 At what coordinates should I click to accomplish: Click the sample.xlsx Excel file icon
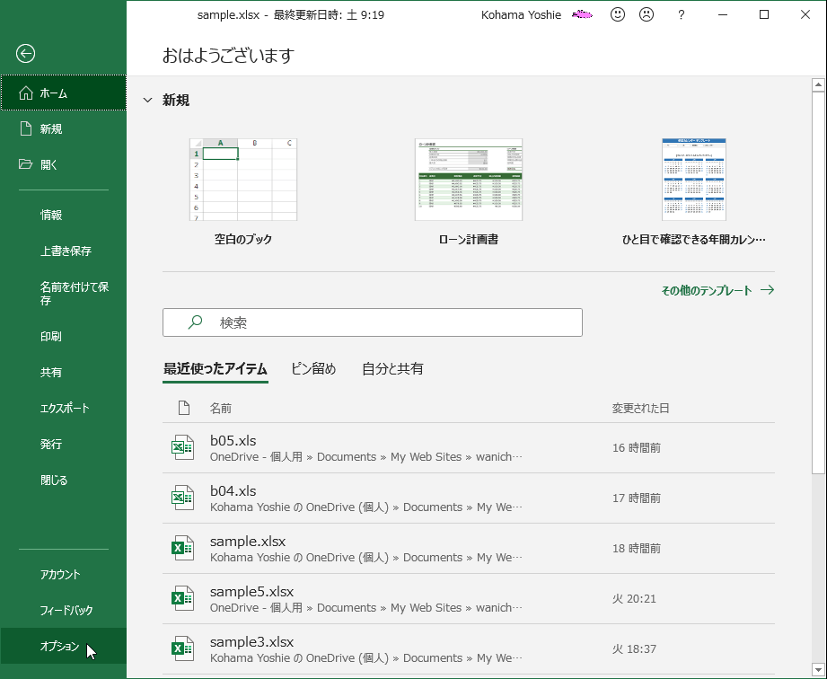[x=182, y=548]
